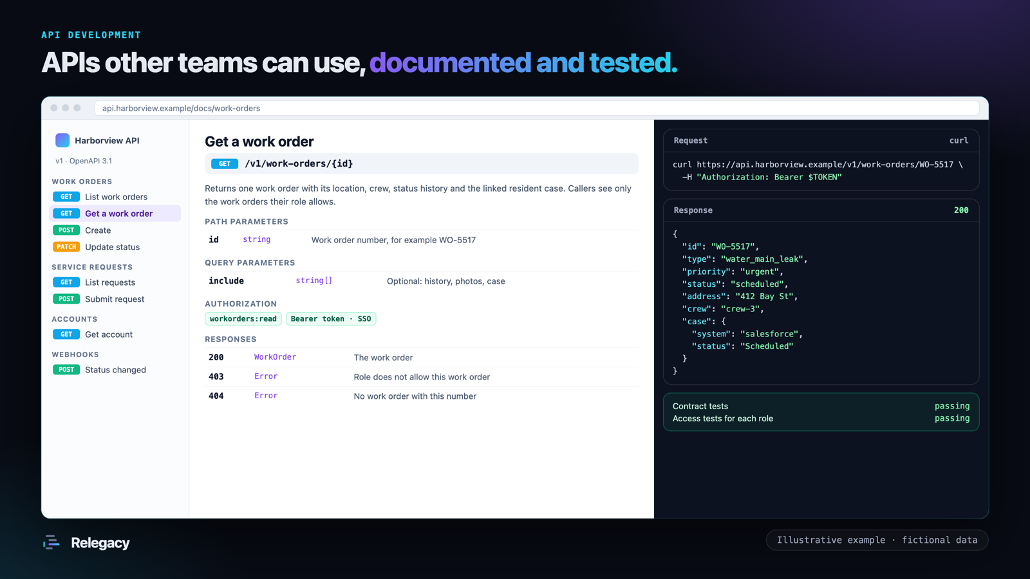Click the Harborview API logo icon
This screenshot has width=1030, height=579.
(x=62, y=140)
